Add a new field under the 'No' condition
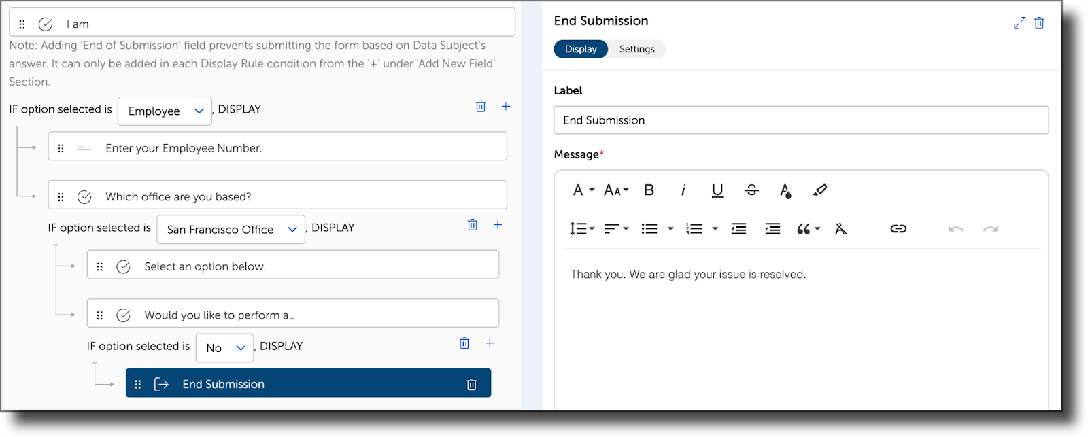 click(x=490, y=343)
